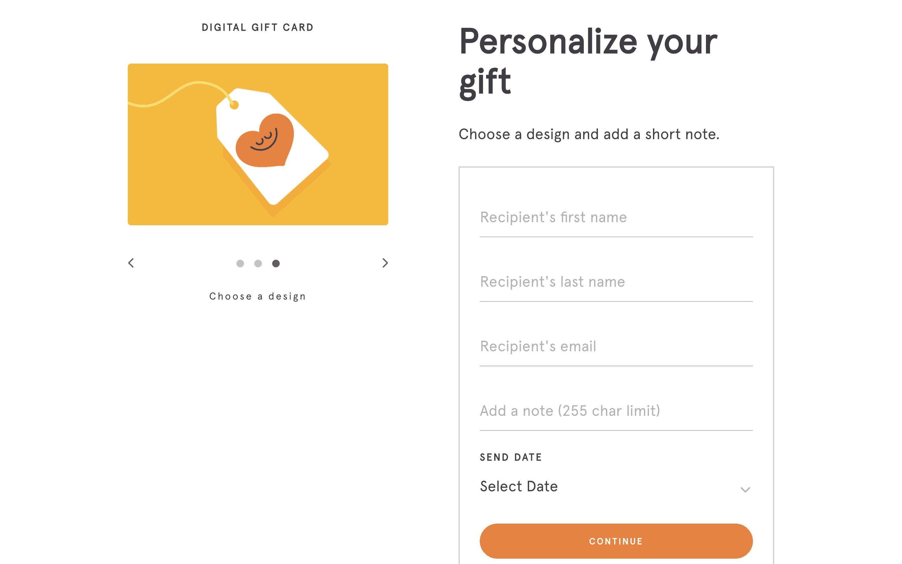The image size is (902, 564).
Task: Go to the previous gift card design
Action: click(x=131, y=263)
